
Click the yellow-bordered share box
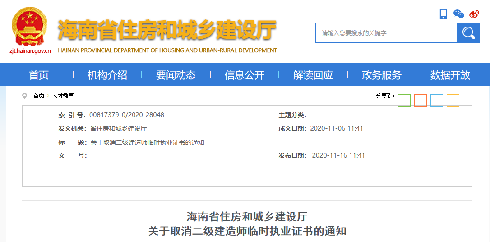click(453, 100)
